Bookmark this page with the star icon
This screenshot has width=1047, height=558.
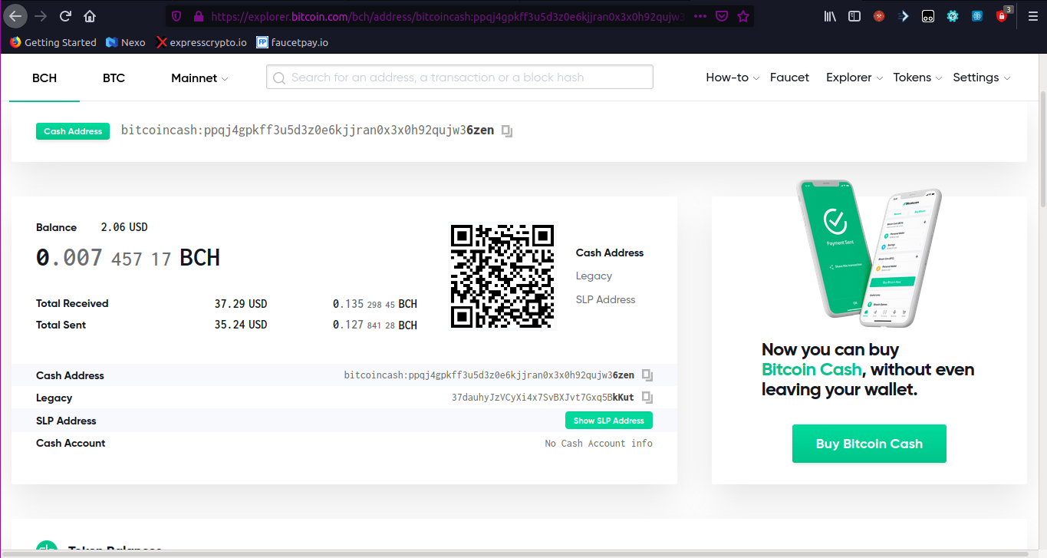(743, 16)
